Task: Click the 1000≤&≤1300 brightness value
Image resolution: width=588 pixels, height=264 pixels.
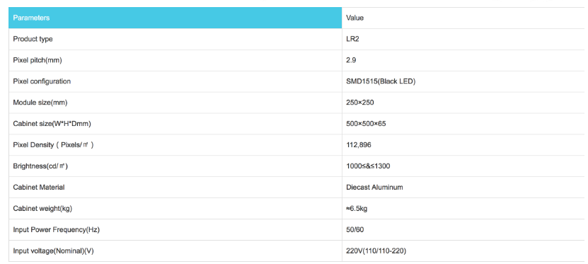Action: 368,166
